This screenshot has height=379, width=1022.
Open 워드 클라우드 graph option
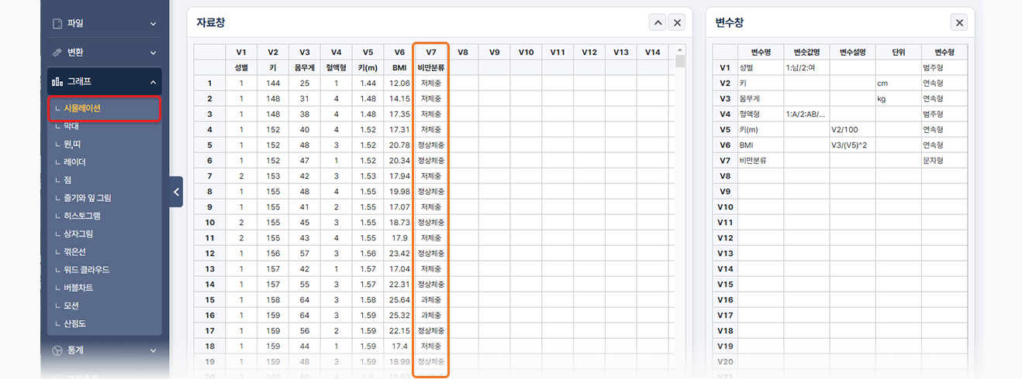coord(87,270)
